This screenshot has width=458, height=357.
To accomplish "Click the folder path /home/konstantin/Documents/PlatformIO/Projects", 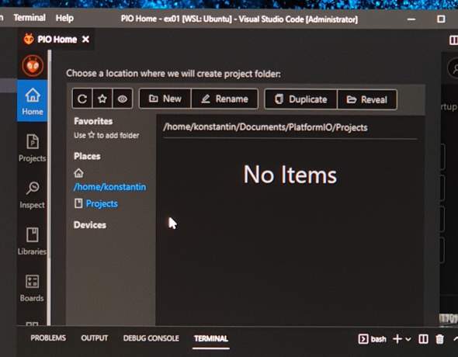I will pyautogui.click(x=265, y=127).
